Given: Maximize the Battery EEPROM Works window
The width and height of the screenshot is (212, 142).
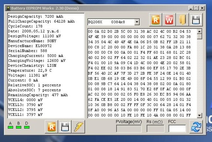Looking at the screenshot, I should tap(196, 8).
